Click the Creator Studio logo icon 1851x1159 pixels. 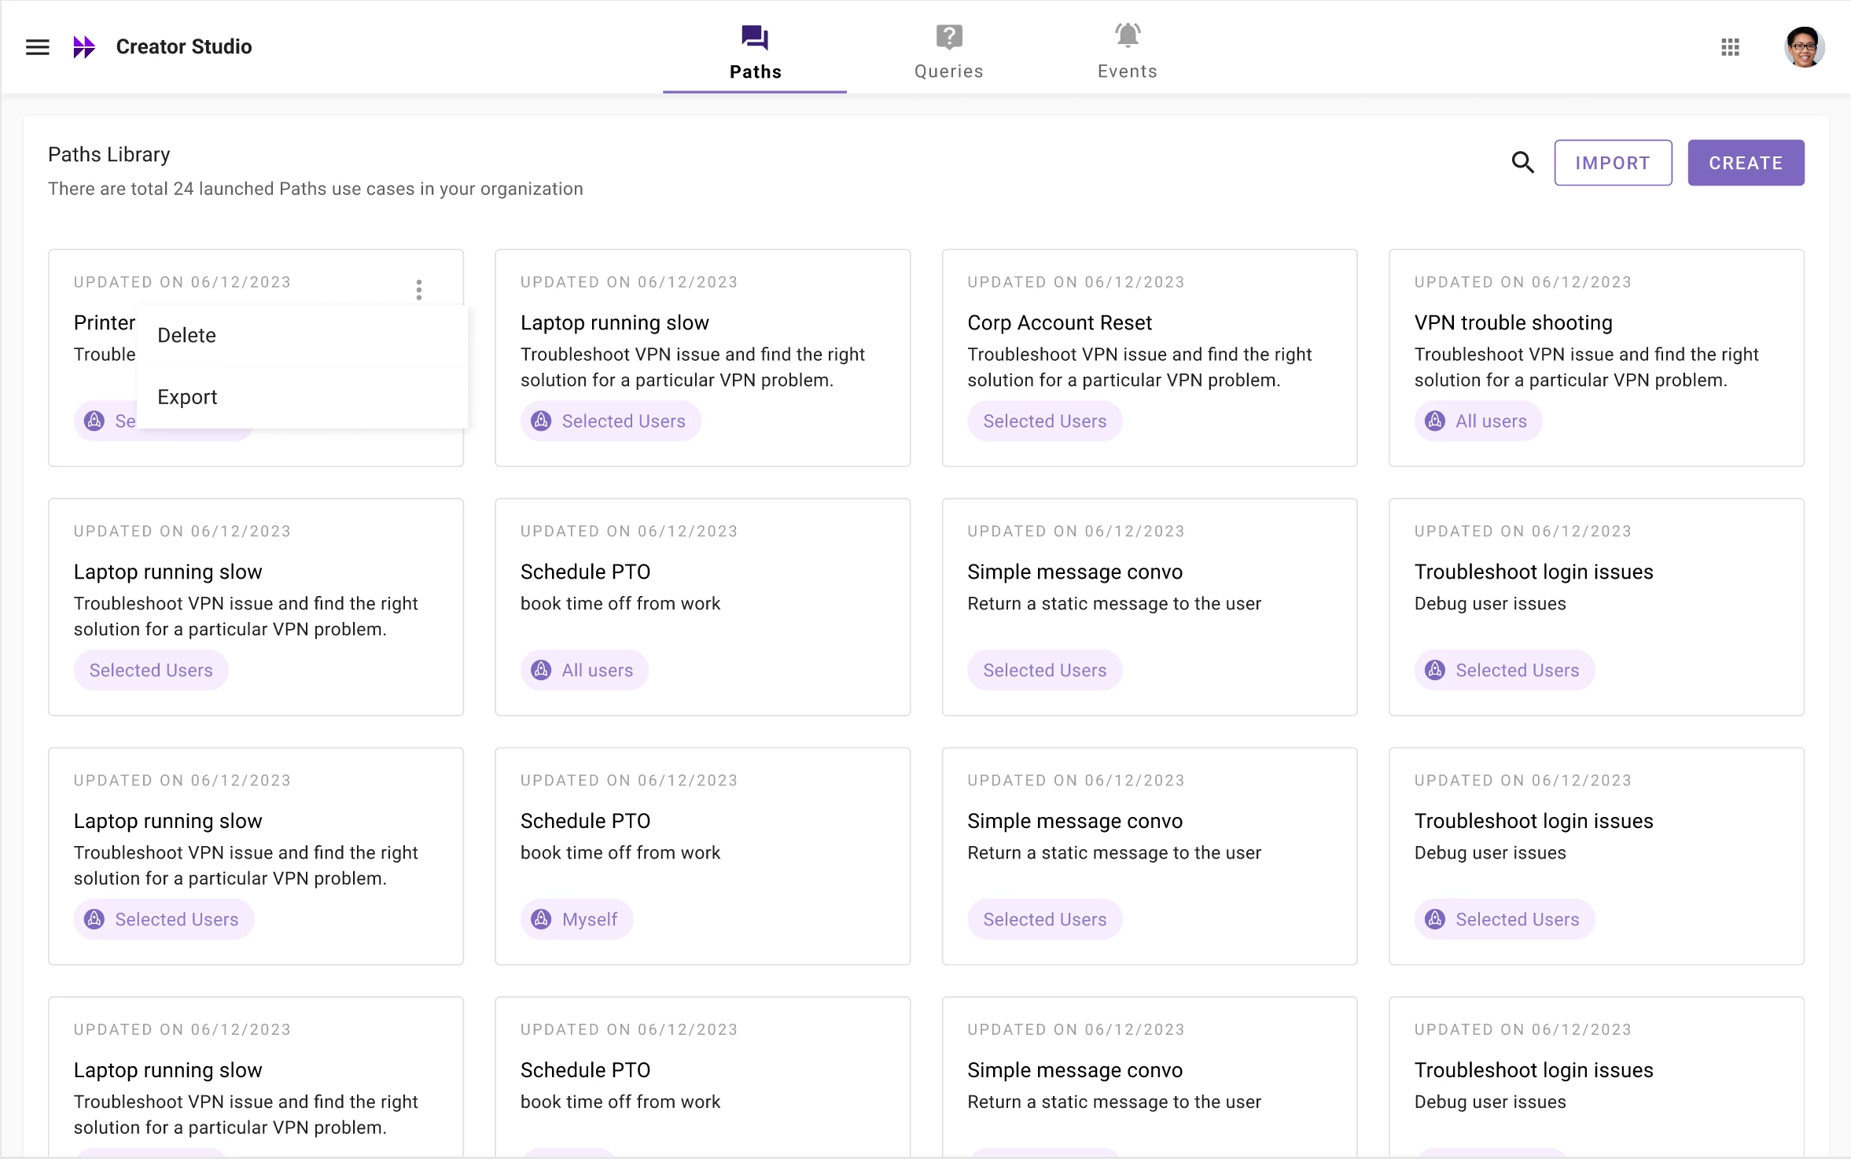(83, 47)
